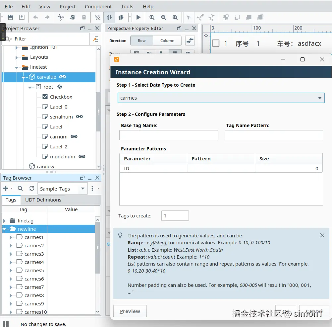The width and height of the screenshot is (332, 327).
Task: Set Direction to Column
Action: [x=167, y=41]
